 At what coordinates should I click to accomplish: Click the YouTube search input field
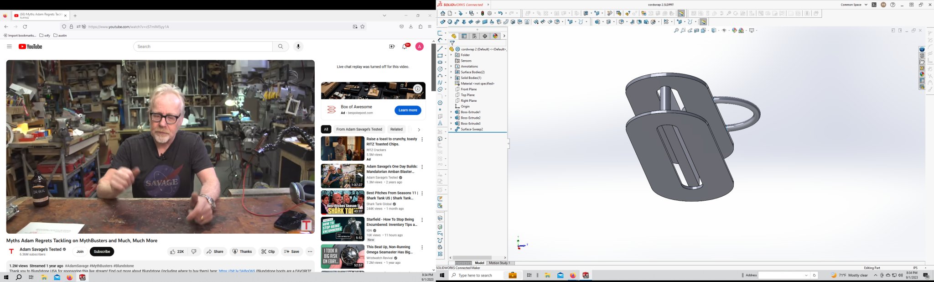coord(203,47)
